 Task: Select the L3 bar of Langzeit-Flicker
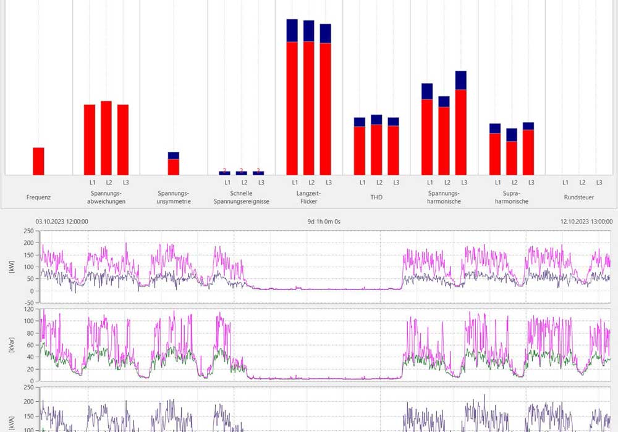tap(326, 99)
